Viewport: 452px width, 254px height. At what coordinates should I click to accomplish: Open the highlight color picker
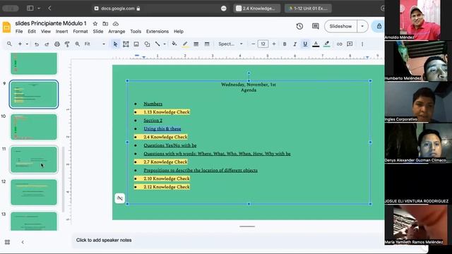(x=326, y=44)
